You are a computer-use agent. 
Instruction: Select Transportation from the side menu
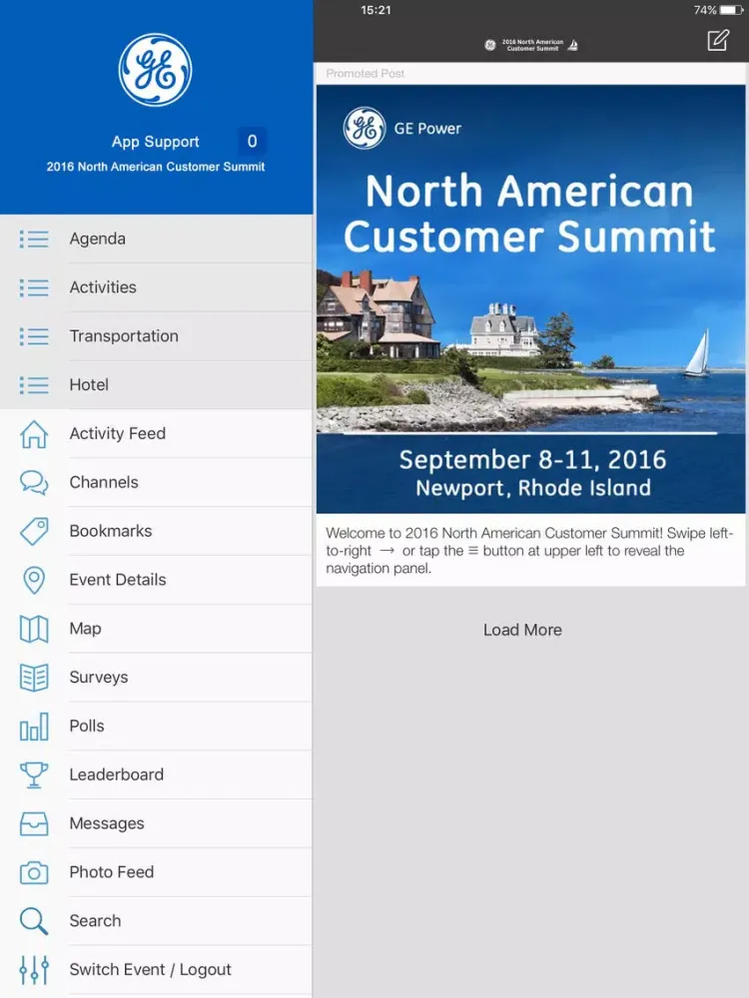156,336
